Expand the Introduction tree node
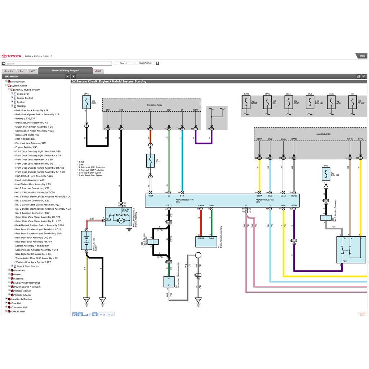The width and height of the screenshot is (369, 369). [6, 81]
